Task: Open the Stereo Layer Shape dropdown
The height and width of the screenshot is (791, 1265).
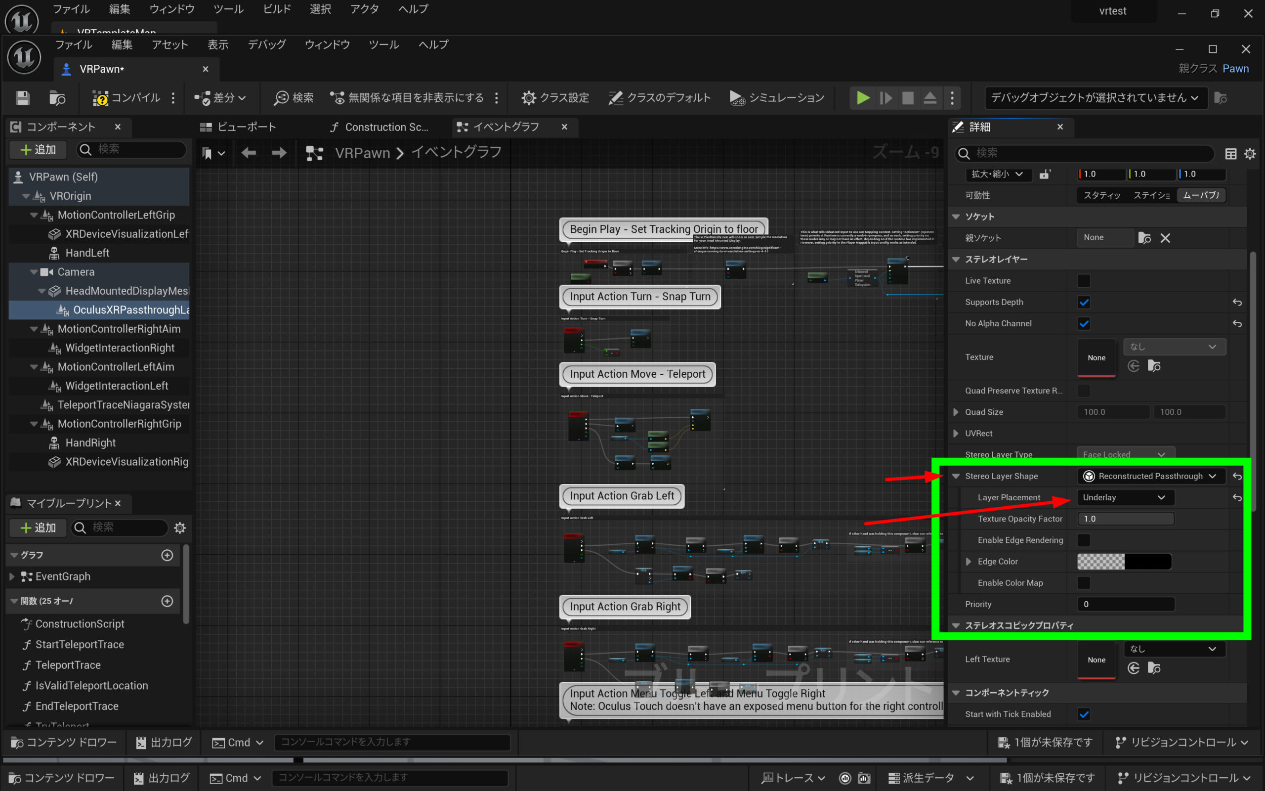Action: 1150,476
